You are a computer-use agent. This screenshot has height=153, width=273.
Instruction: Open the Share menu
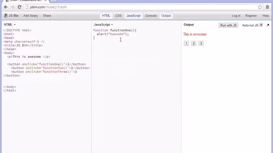pos(47,16)
